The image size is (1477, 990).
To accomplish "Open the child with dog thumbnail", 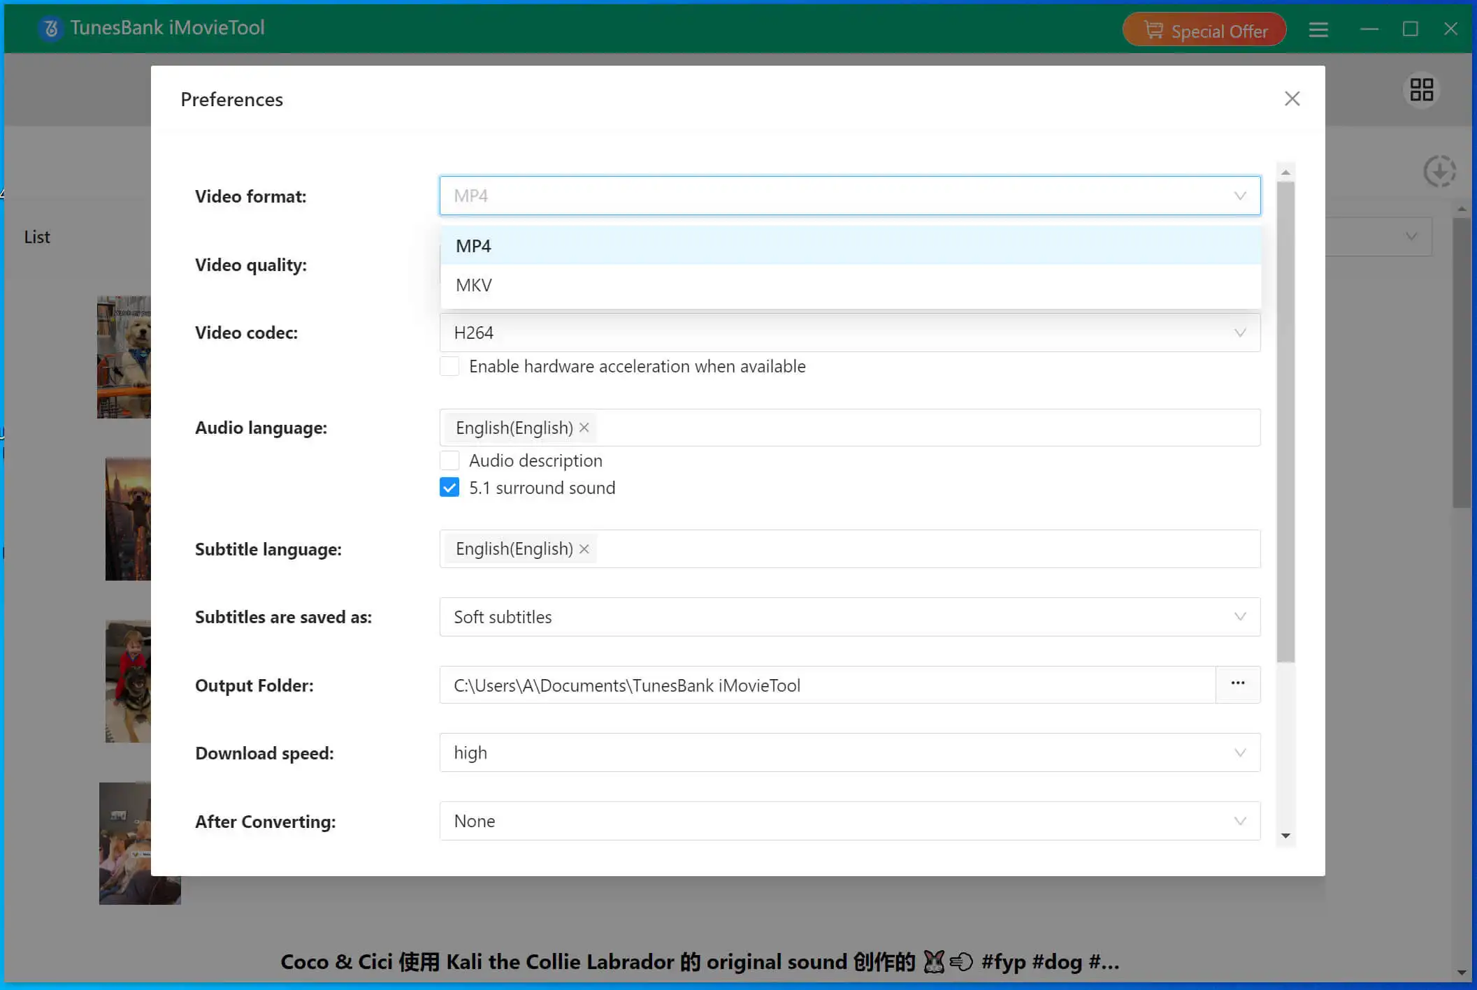I will (128, 681).
